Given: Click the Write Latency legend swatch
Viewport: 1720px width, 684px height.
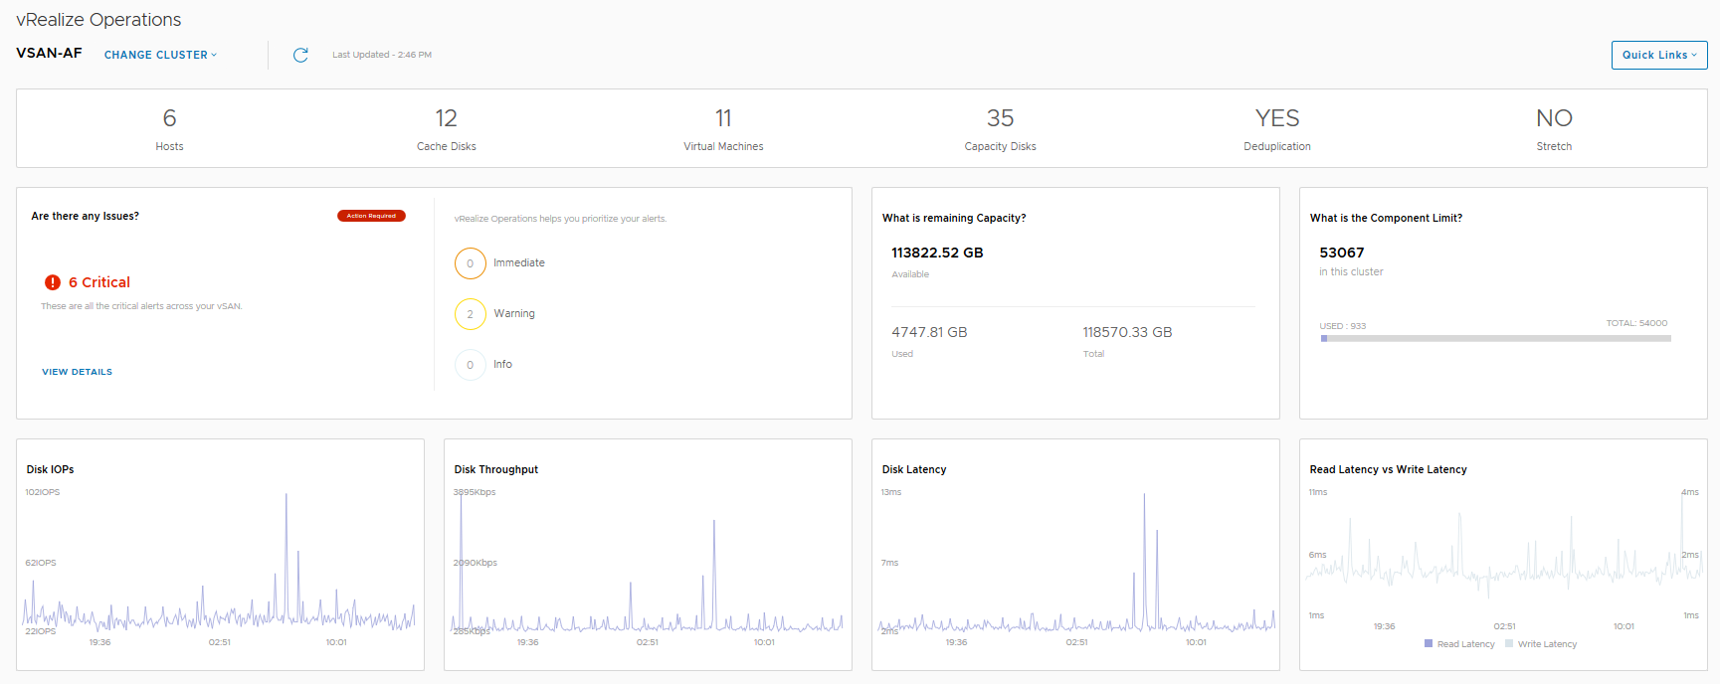Looking at the screenshot, I should [1509, 644].
